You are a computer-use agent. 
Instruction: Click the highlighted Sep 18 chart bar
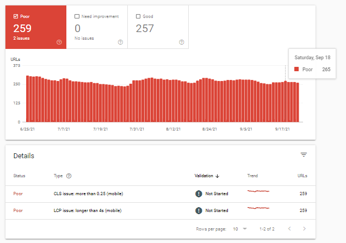point(285,102)
